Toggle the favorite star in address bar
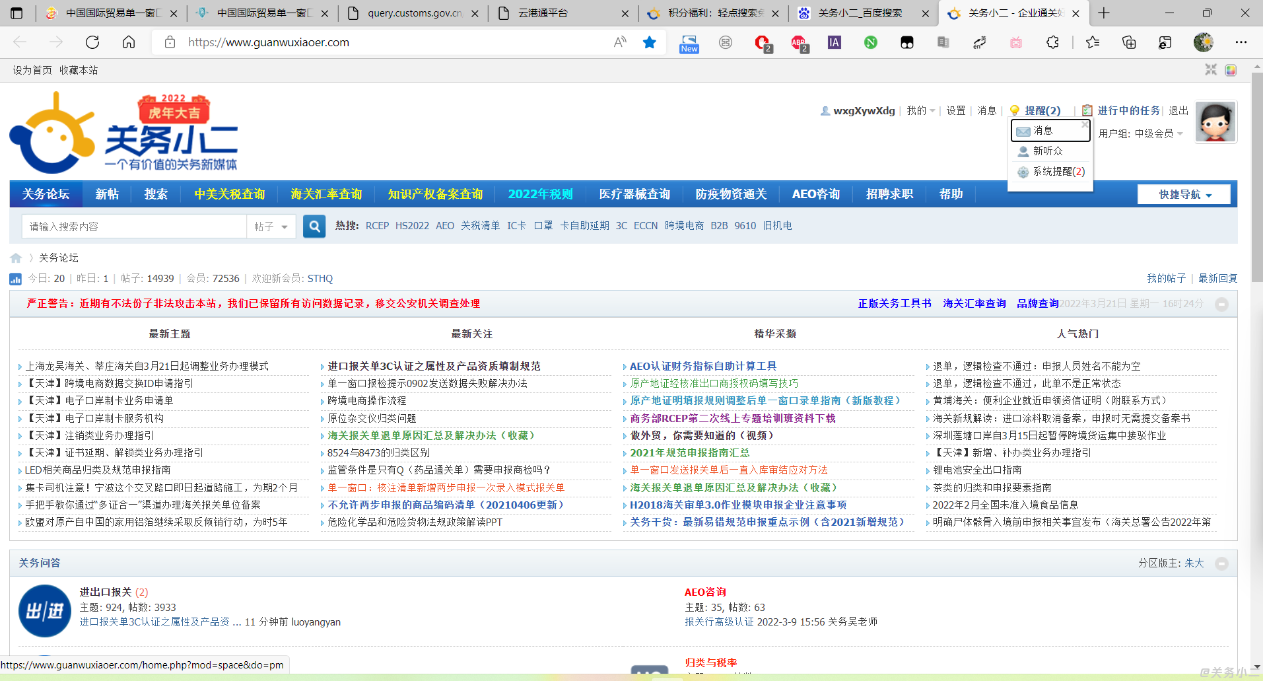This screenshot has height=681, width=1263. pyautogui.click(x=650, y=42)
